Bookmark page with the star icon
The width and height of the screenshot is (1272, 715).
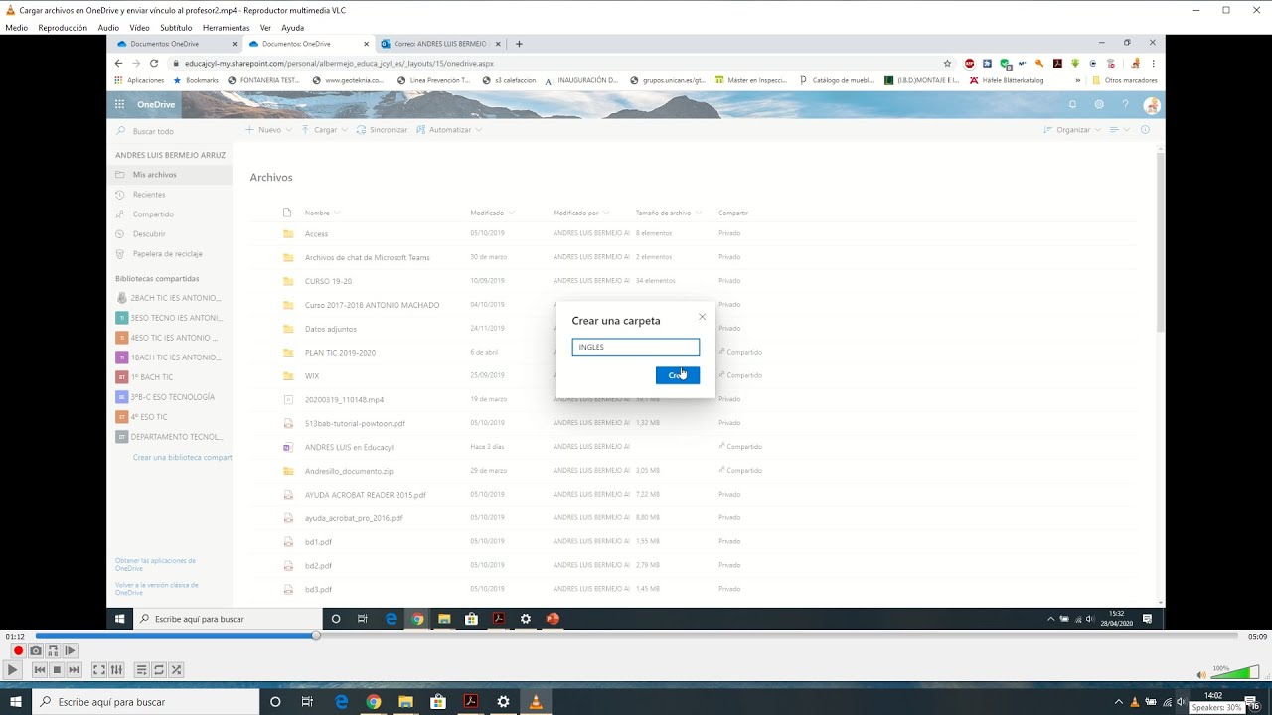click(947, 63)
